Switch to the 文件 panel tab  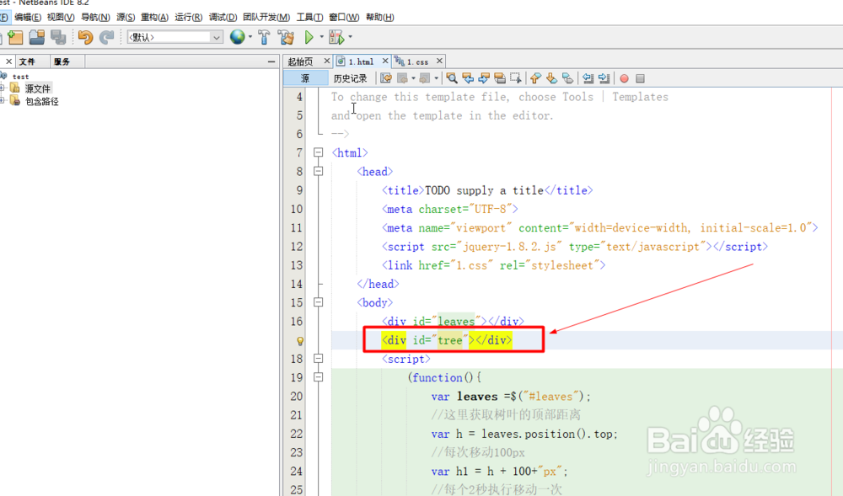coord(32,61)
